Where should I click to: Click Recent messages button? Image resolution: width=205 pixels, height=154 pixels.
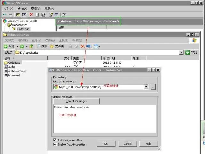pos(76,101)
